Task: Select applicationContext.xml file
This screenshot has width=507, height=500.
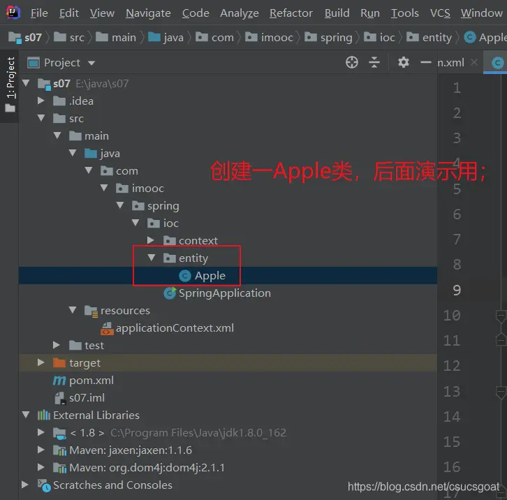Action: pyautogui.click(x=175, y=328)
